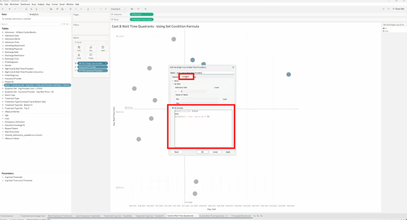
Task: Open the File menu
Action: click(x=1, y=4)
